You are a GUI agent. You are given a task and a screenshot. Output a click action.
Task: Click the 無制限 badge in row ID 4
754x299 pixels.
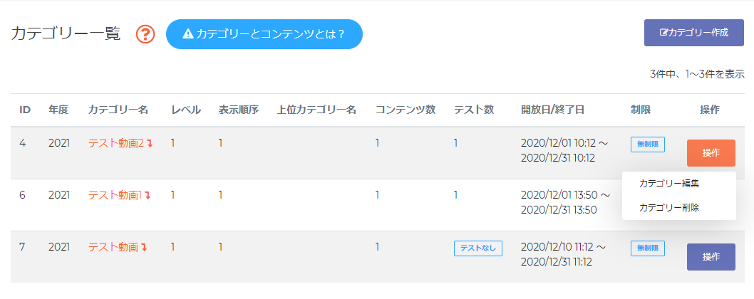[647, 145]
